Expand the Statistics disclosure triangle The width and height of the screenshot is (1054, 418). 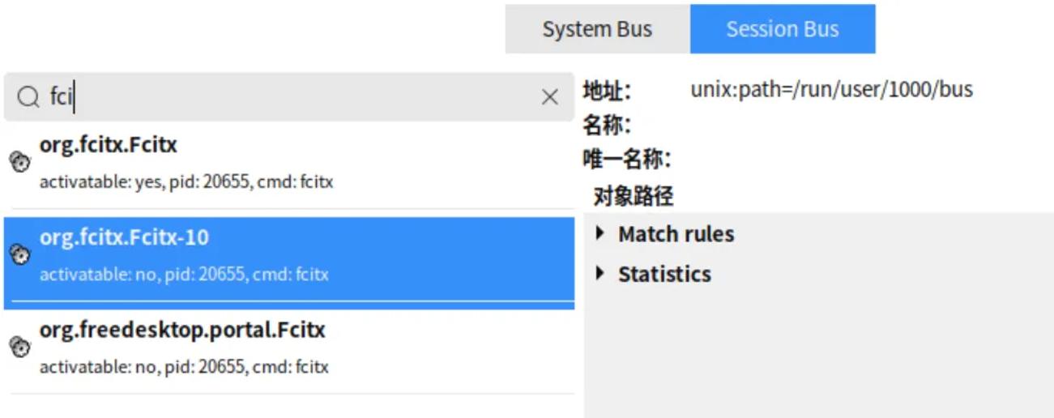[600, 273]
